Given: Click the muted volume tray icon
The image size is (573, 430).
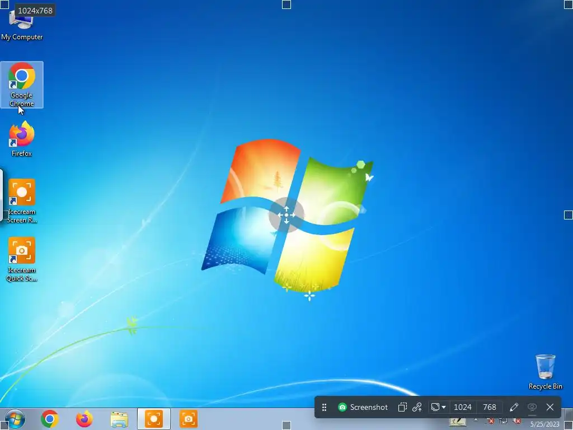Looking at the screenshot, I should pyautogui.click(x=516, y=421).
